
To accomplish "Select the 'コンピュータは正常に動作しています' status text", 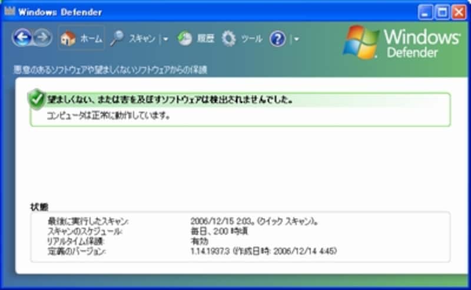I will pos(108,115).
